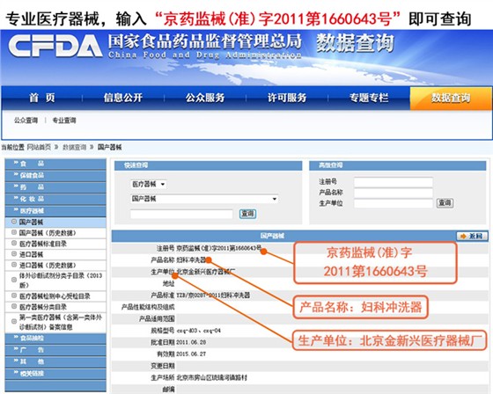This screenshot has height=394, width=493.
Task: Follow the 数据查询 breadcrumb link
Action: pyautogui.click(x=74, y=147)
